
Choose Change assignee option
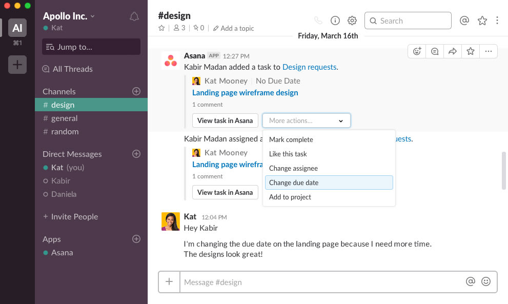(329, 168)
